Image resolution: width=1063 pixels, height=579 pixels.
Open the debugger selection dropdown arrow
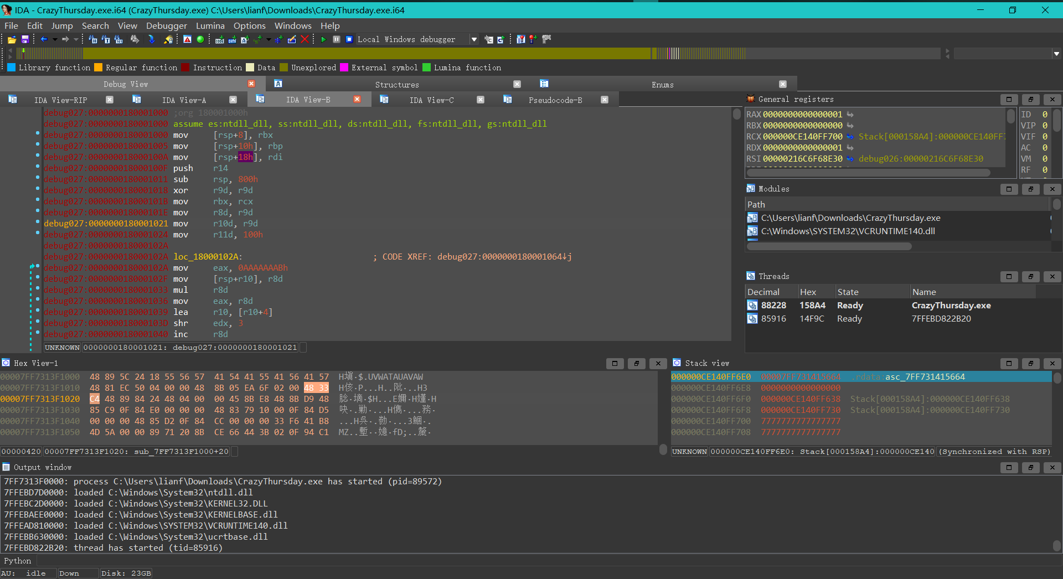(x=474, y=39)
